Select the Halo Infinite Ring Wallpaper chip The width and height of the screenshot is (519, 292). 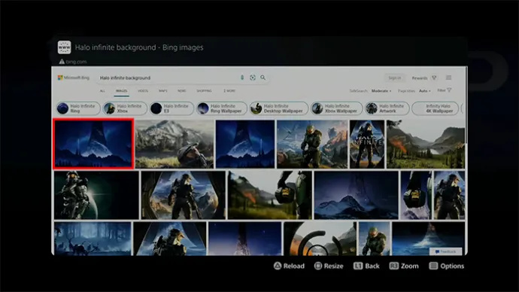pos(221,108)
